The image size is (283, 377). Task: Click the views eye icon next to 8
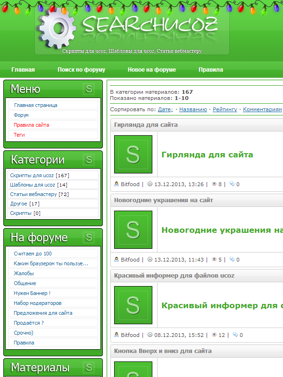pyautogui.click(x=214, y=184)
